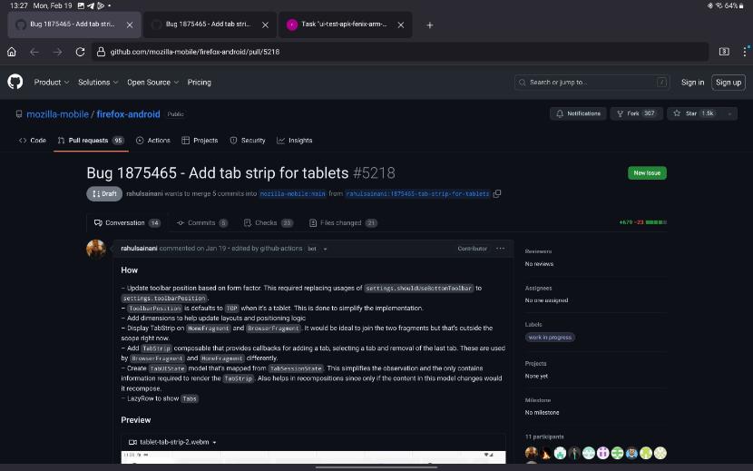The image size is (753, 471).
Task: Open the 'work in progress' label
Action: [550, 337]
